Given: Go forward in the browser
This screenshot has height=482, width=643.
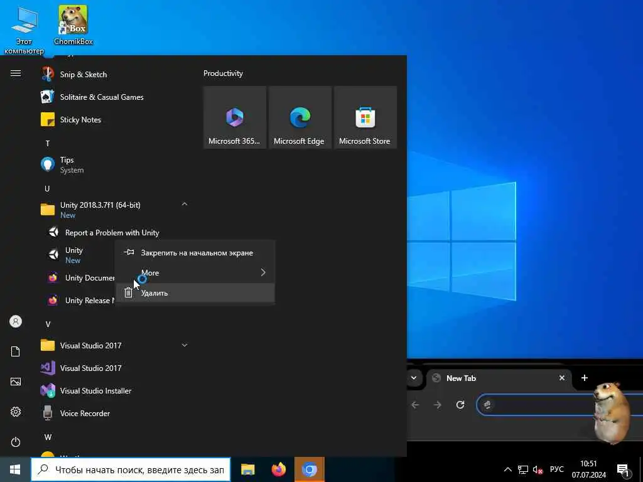Looking at the screenshot, I should click(x=438, y=405).
